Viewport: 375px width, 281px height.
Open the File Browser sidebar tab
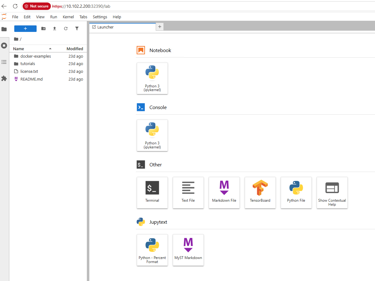pyautogui.click(x=4, y=29)
